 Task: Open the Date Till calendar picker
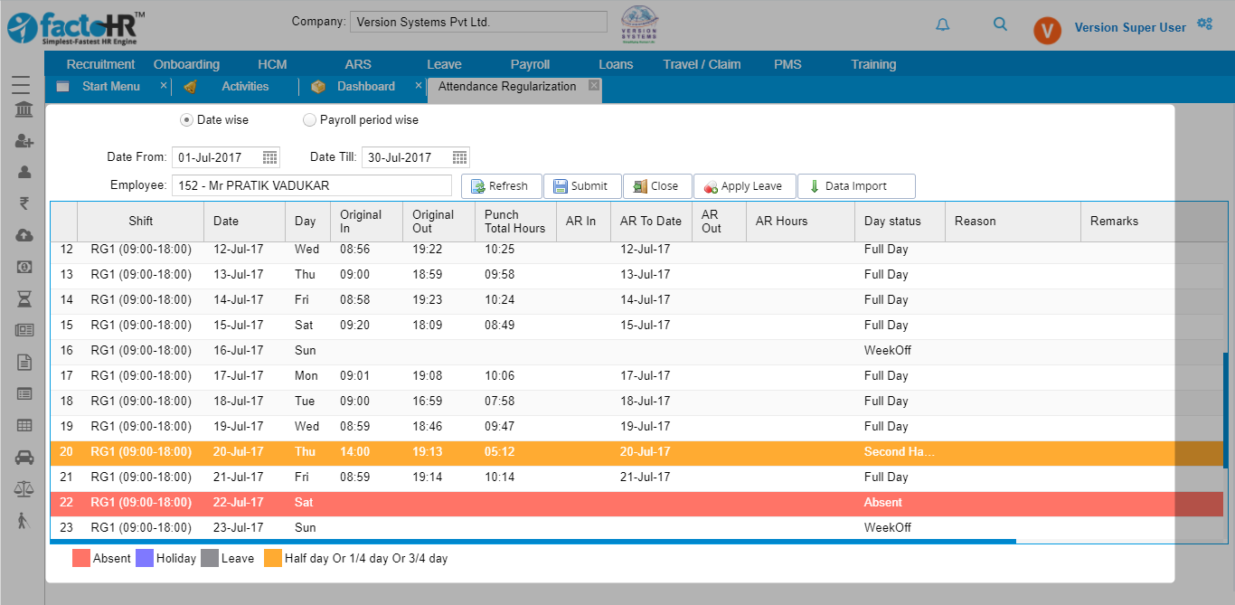click(459, 157)
